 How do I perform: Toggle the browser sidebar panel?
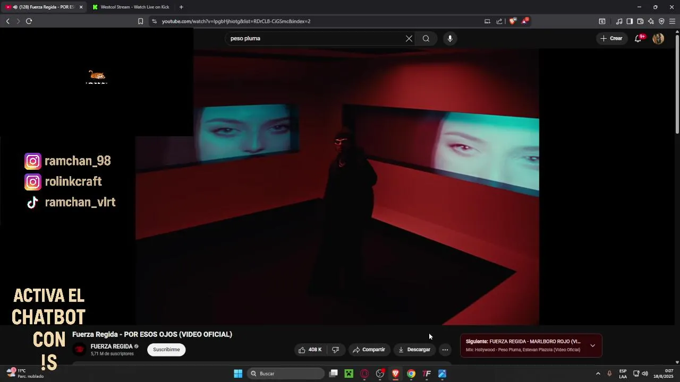pos(630,21)
